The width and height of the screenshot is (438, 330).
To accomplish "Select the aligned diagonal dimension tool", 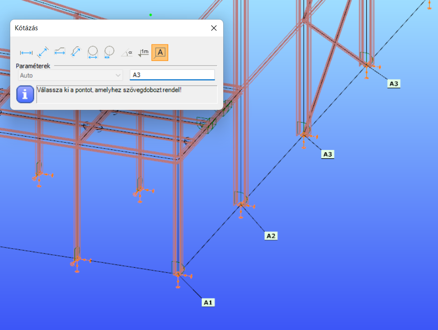I will tap(43, 52).
